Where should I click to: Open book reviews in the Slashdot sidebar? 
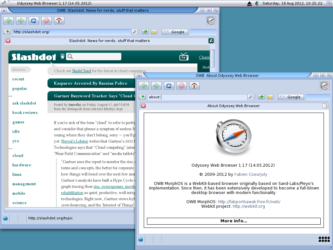coord(25,113)
